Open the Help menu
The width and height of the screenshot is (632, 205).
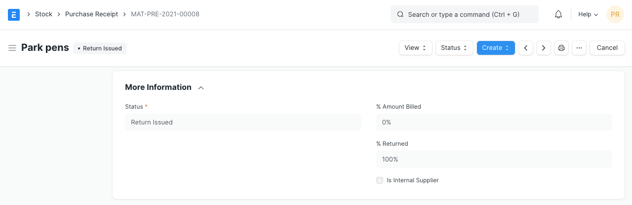(588, 15)
